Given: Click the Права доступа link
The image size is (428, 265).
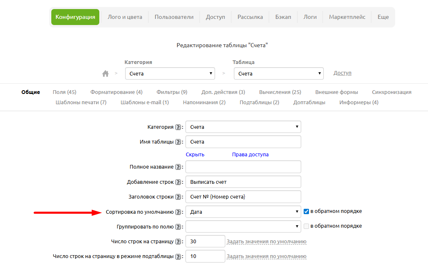Looking at the screenshot, I should [250, 155].
